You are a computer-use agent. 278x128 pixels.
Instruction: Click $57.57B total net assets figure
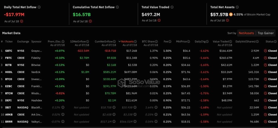(219, 15)
